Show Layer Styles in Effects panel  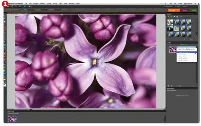click(171, 17)
